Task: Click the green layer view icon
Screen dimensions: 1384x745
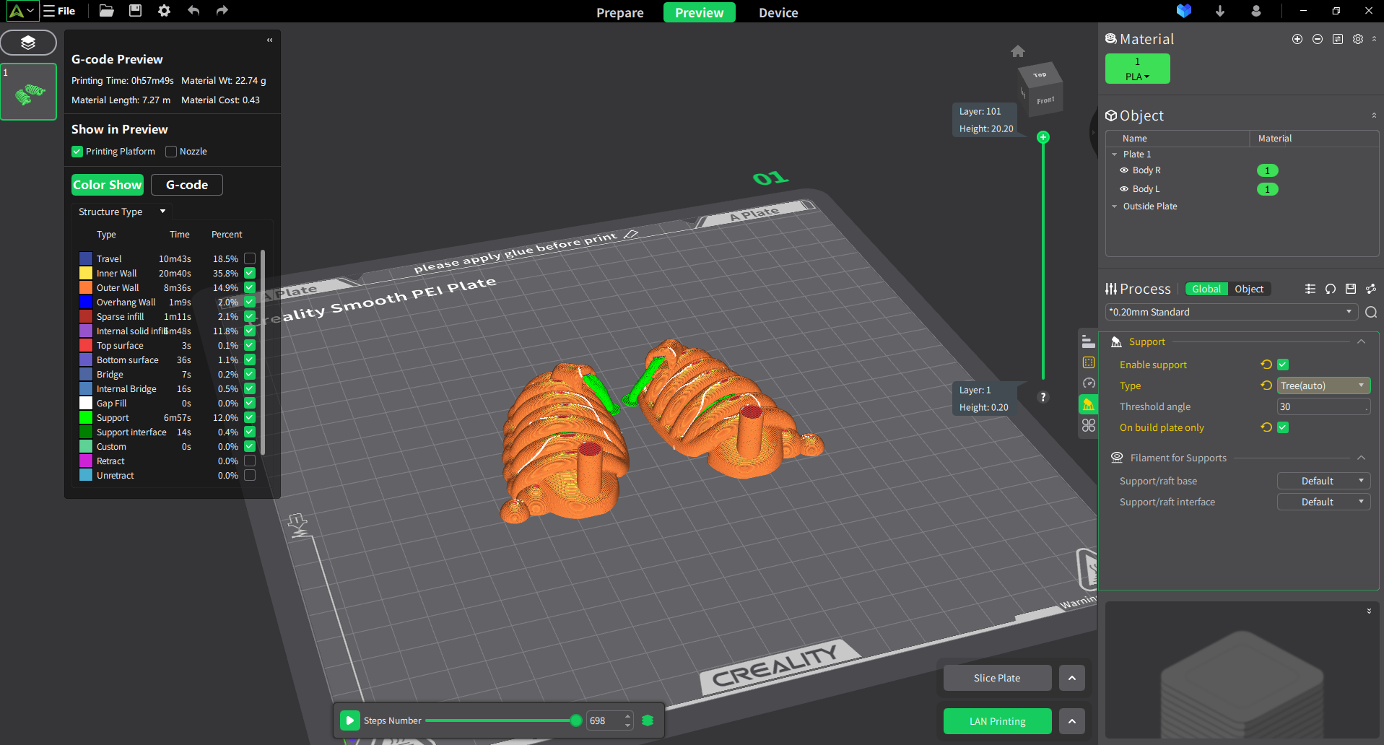Action: point(648,720)
